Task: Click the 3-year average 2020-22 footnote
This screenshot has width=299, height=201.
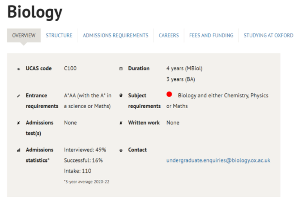Action: tap(86, 182)
